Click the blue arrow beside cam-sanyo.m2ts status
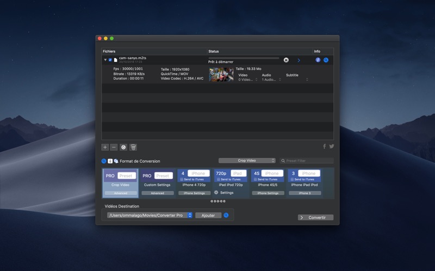Image resolution: width=435 pixels, height=271 pixels. pos(299,60)
